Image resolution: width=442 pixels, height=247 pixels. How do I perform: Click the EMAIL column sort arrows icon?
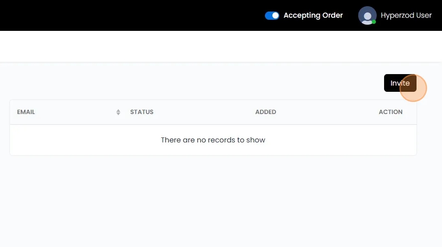pyautogui.click(x=118, y=112)
